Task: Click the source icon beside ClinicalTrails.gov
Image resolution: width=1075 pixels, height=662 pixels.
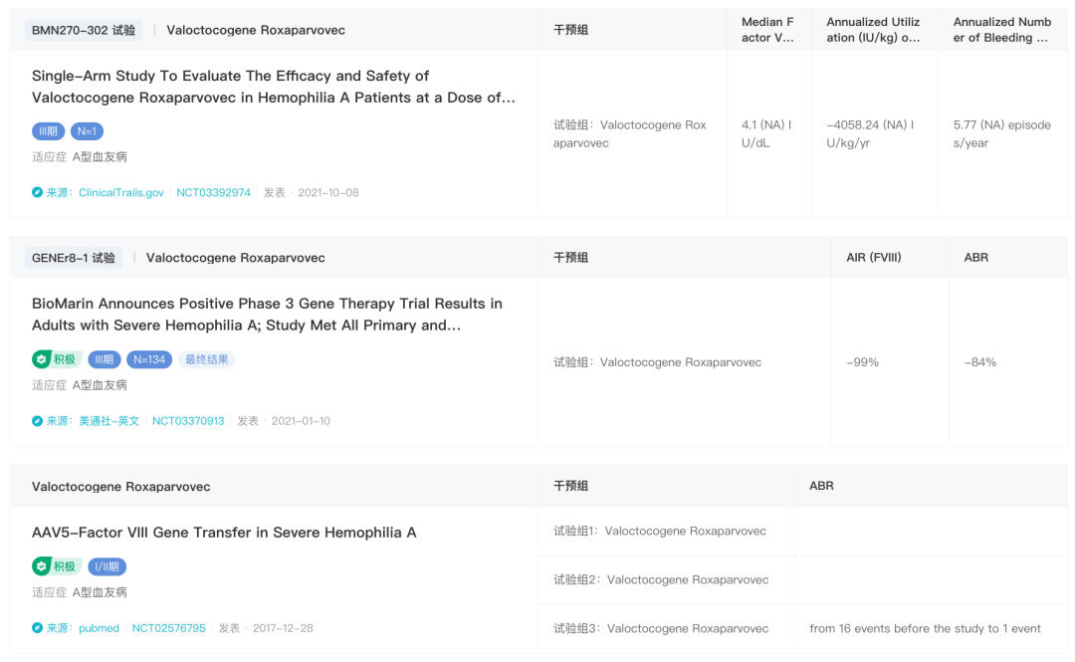Action: click(37, 193)
